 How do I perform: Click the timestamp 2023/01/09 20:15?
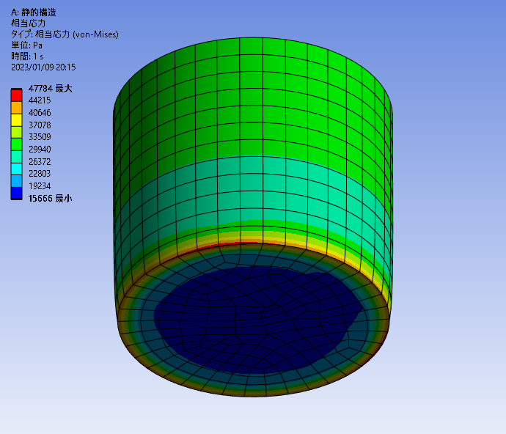click(43, 67)
